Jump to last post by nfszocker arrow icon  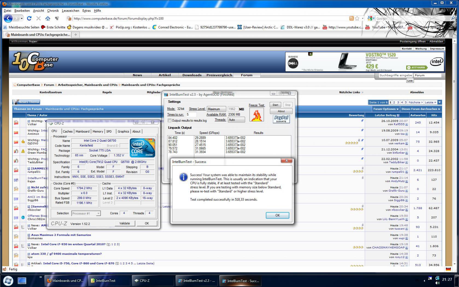click(407, 210)
